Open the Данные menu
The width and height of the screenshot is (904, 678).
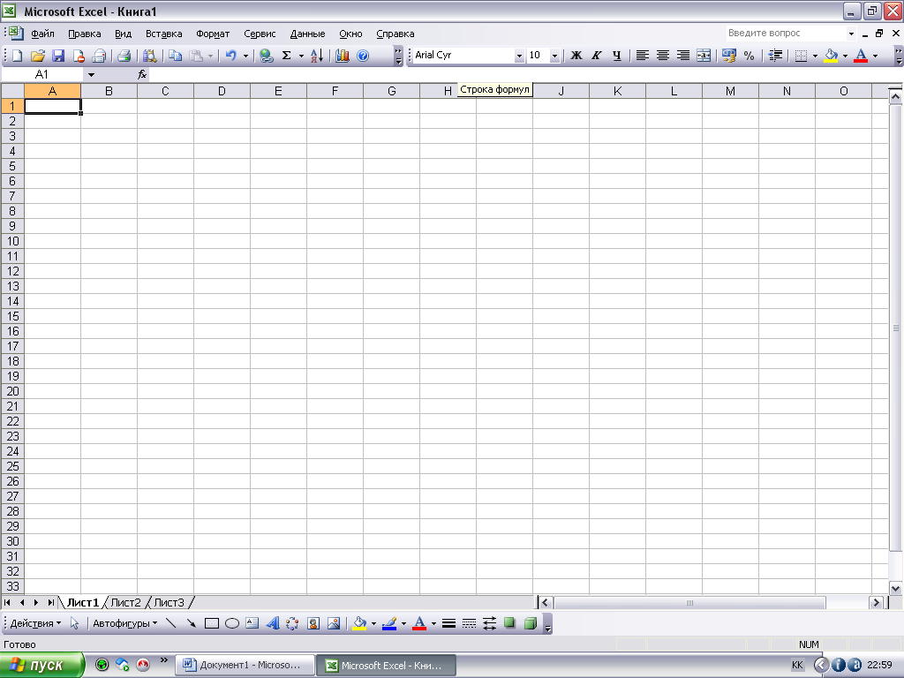click(307, 34)
